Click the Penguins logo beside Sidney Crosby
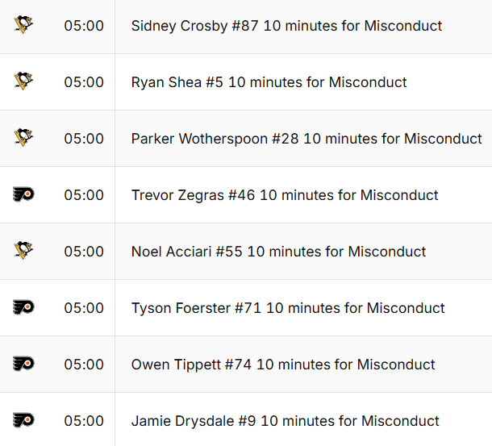492x446 pixels. pos(23,25)
